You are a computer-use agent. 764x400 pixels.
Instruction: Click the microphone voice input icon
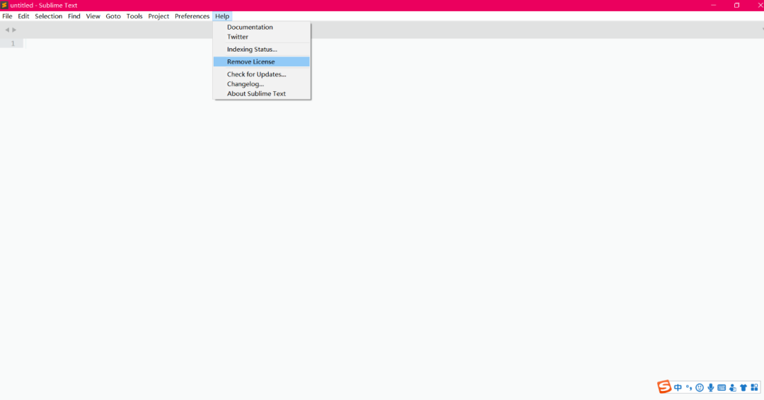pyautogui.click(x=711, y=387)
